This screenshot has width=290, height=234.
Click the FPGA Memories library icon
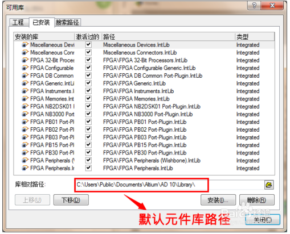pos(24,99)
